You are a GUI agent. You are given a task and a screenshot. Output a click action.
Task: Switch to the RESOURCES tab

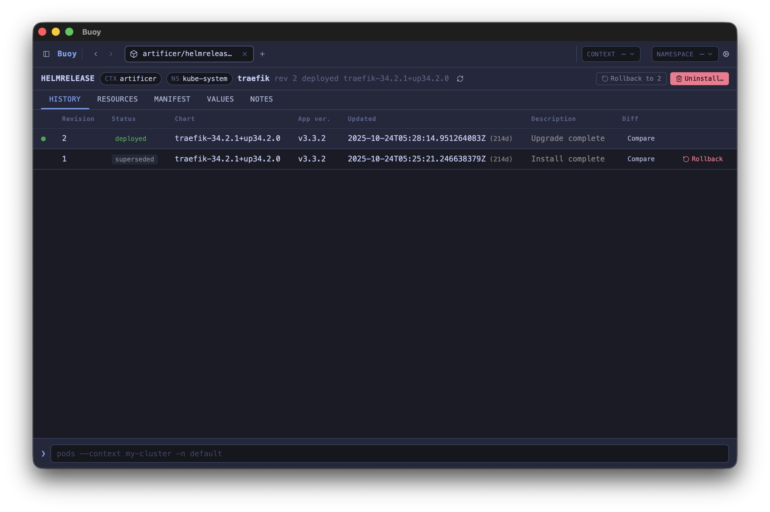(x=117, y=99)
